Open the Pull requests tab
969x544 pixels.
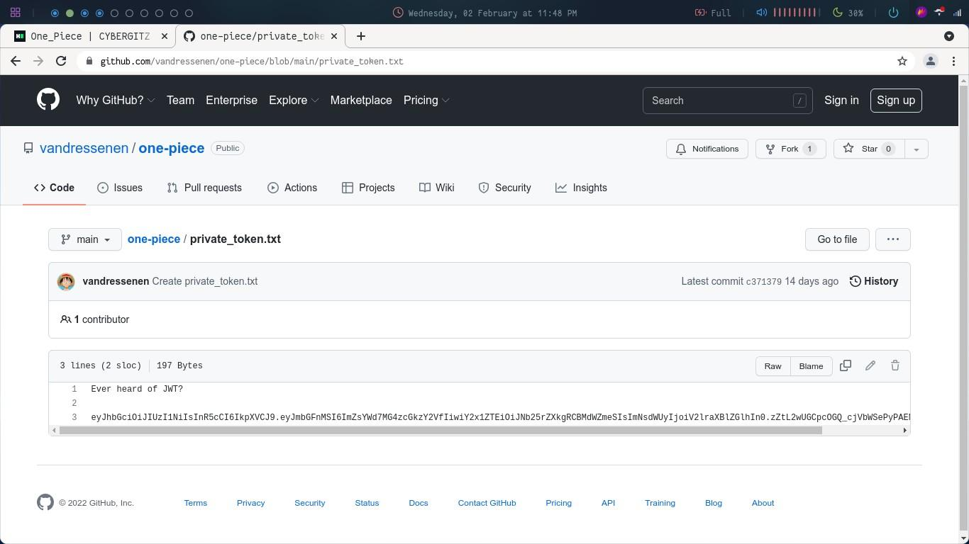204,188
